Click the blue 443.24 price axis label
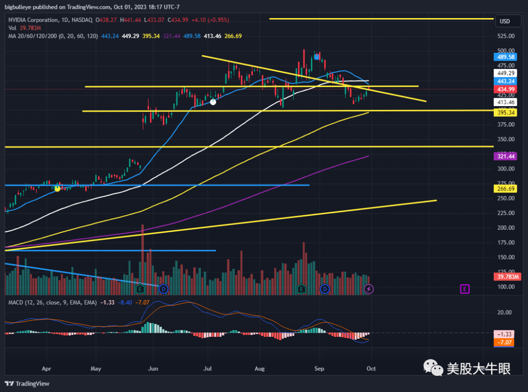The height and width of the screenshot is (392, 528). coord(506,81)
